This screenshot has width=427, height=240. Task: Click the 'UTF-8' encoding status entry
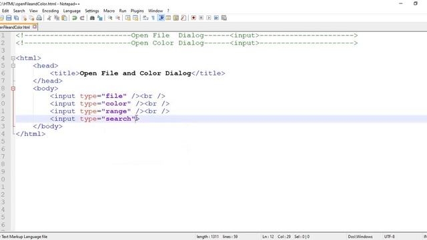coord(389,237)
